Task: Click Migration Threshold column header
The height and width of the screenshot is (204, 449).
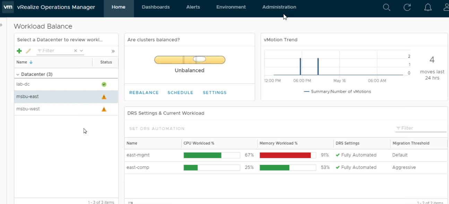Action: point(411,143)
